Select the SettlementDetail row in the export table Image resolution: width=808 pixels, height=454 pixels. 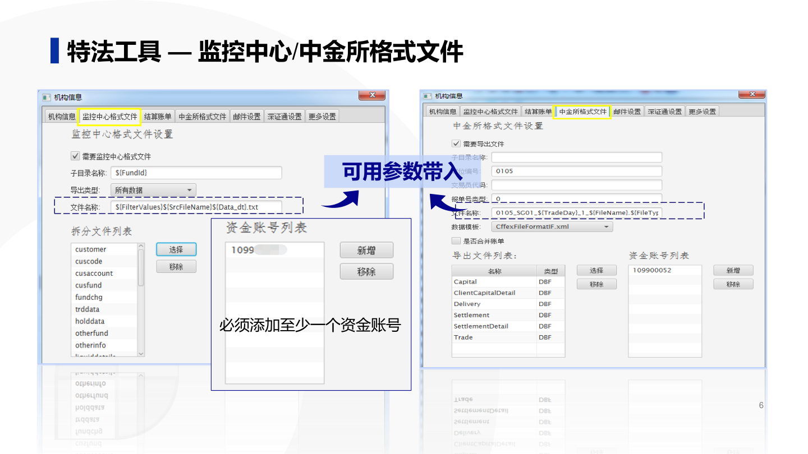(508, 326)
